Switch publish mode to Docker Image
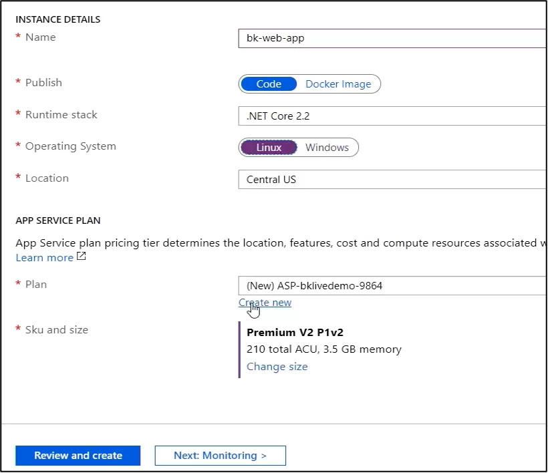 pyautogui.click(x=338, y=84)
